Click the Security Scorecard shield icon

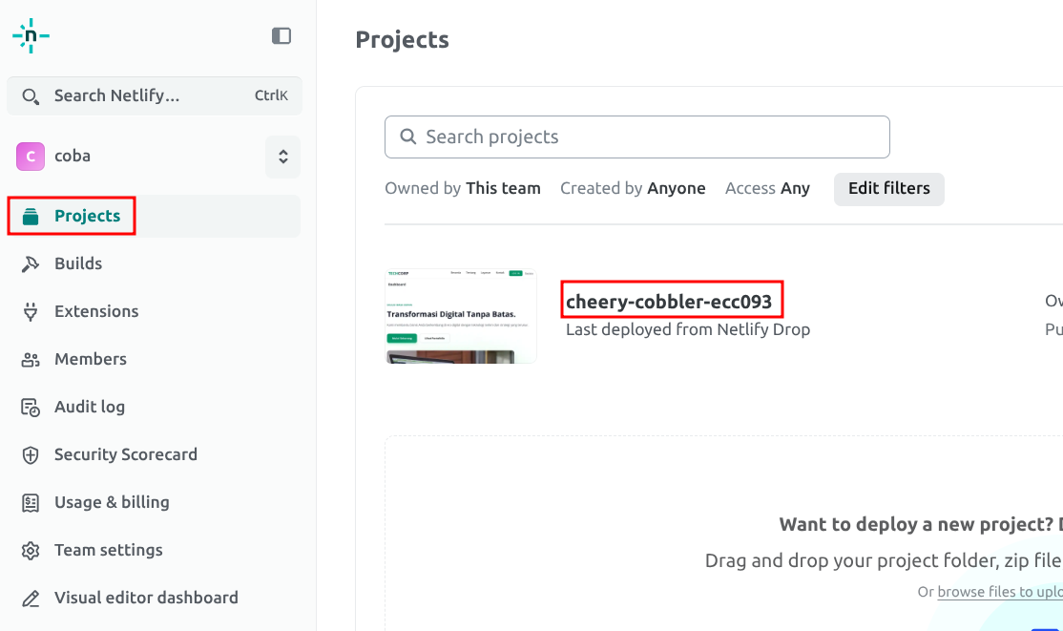coord(31,454)
